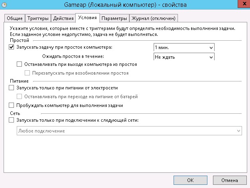The height and width of the screenshot is (188, 250).
Task: Enable Запускать только при питании от электросети
Action: [x=11, y=88]
